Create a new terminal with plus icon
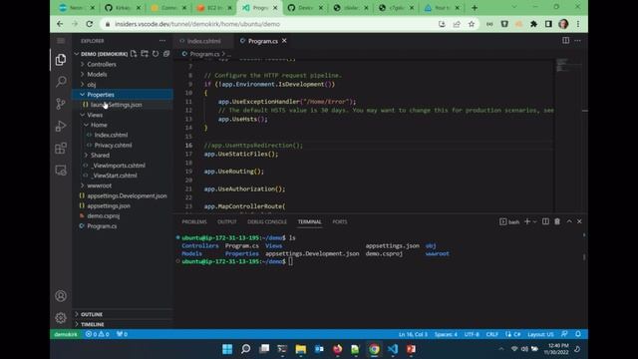 click(x=527, y=221)
